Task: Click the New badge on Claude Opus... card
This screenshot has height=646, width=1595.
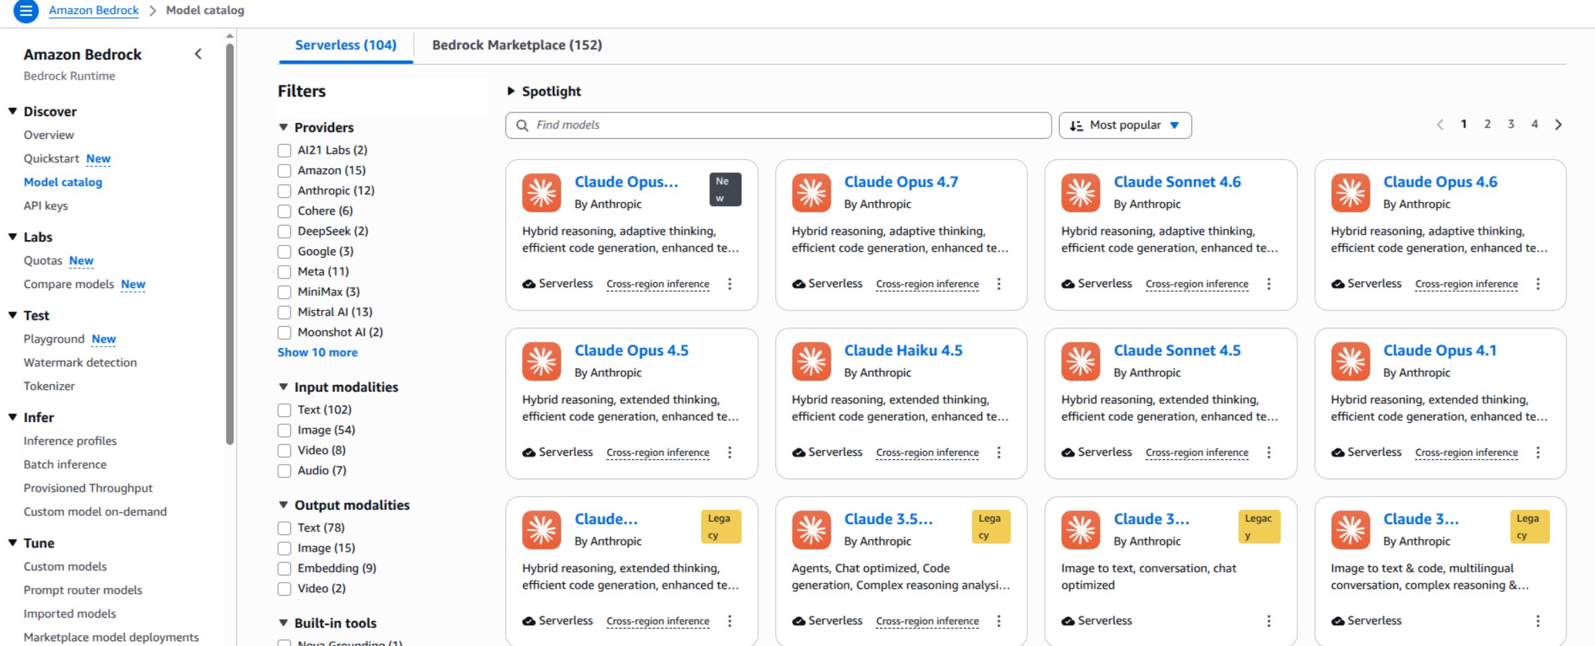Action: click(x=725, y=189)
